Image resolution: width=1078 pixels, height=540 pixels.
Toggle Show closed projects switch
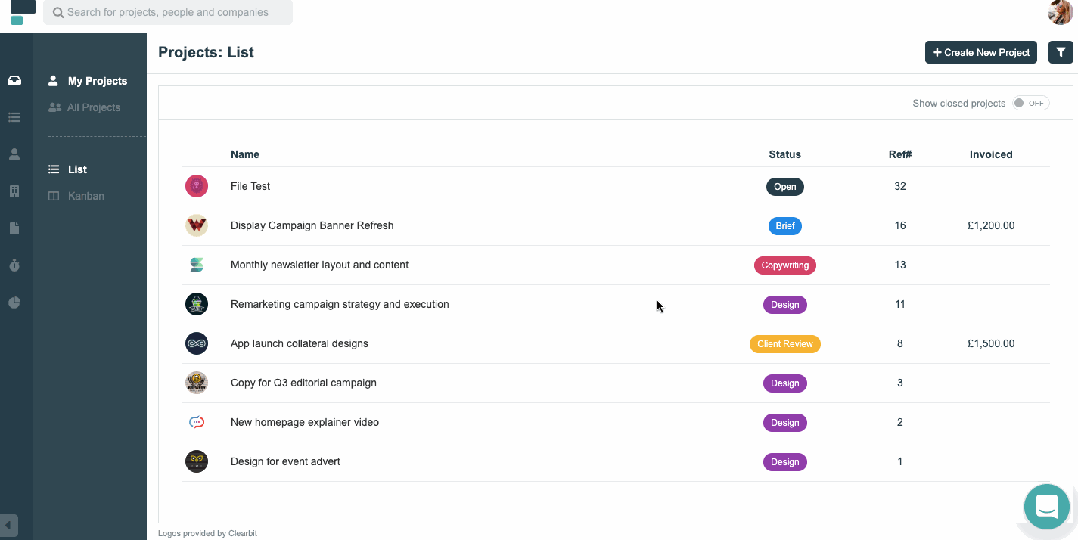(1030, 104)
